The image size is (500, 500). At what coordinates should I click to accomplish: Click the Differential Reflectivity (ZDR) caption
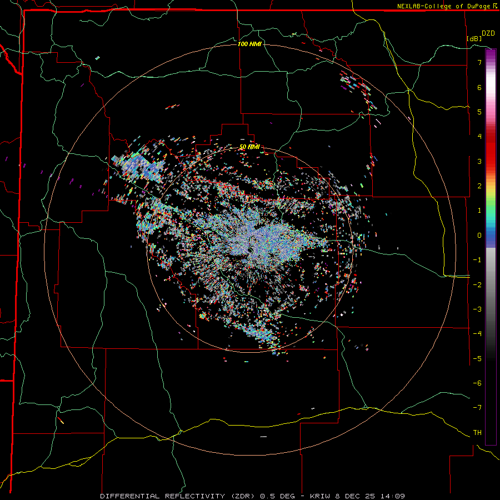pyautogui.click(x=177, y=496)
